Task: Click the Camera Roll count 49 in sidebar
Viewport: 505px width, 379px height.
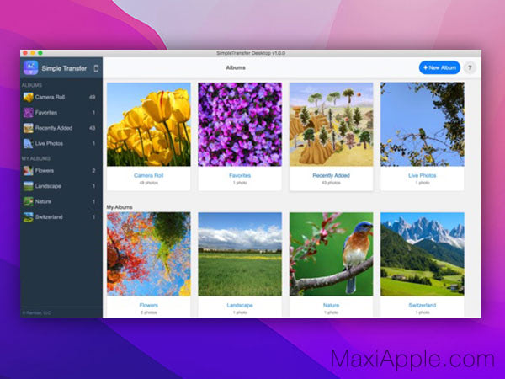Action: click(92, 97)
